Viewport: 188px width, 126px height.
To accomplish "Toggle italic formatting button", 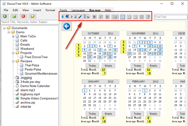I will (101, 17).
